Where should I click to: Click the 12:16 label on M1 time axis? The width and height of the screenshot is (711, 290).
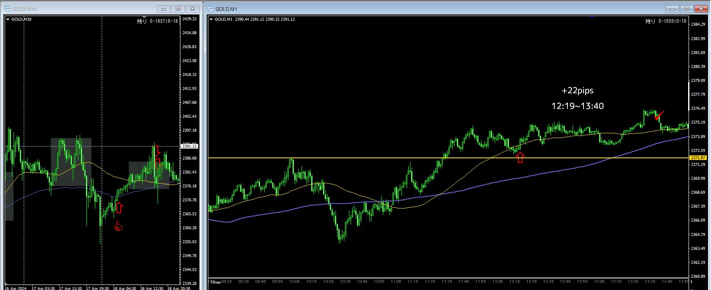click(515, 282)
